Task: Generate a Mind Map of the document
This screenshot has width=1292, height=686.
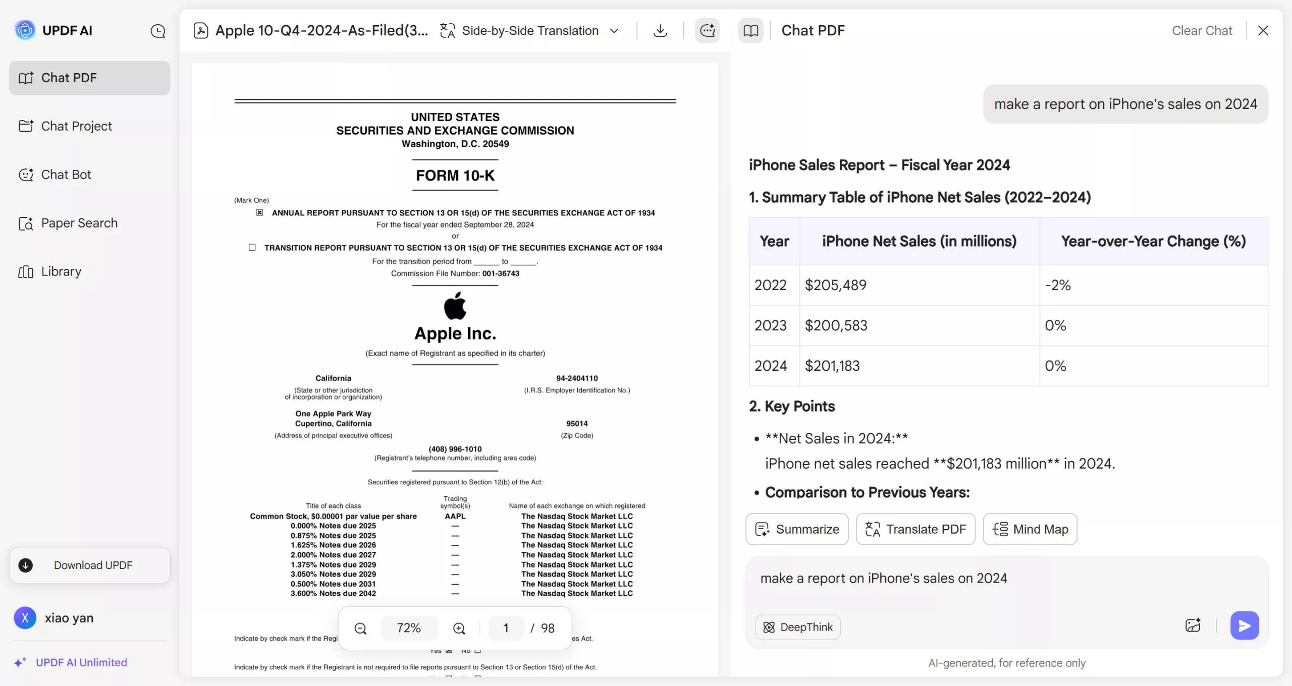Action: tap(1030, 529)
